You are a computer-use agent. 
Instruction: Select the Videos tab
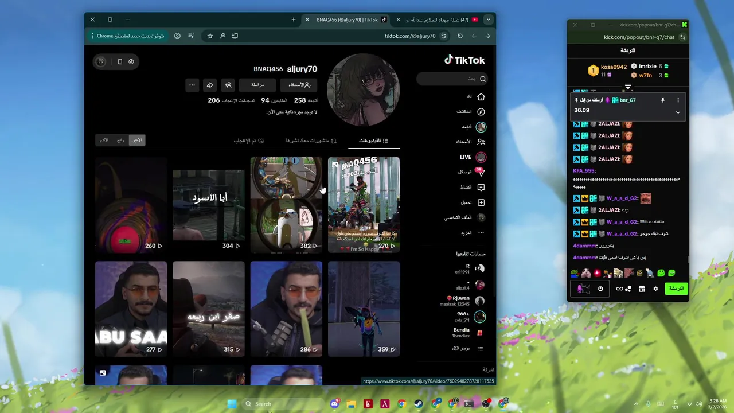[x=373, y=141]
